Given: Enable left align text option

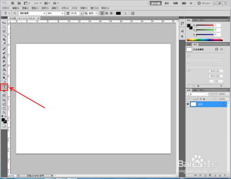Looking at the screenshot, I should coord(102,13).
